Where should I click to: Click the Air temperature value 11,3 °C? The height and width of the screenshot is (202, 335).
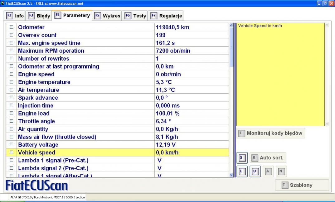[165, 90]
